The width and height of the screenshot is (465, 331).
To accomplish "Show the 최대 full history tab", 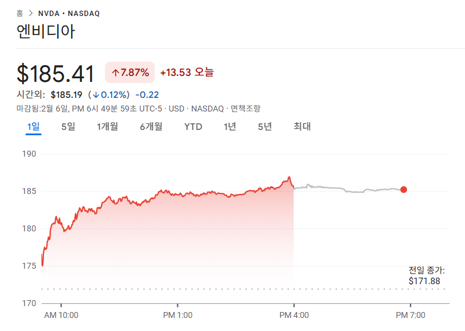I will pos(302,126).
